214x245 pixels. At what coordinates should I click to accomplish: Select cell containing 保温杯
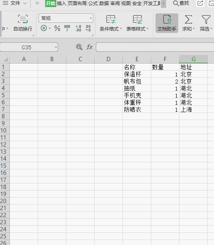pos(137,74)
